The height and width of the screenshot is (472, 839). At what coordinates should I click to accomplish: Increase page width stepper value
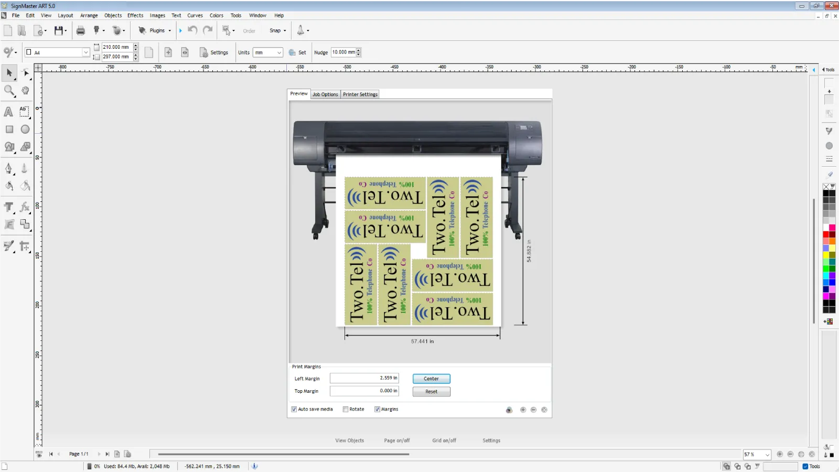pyautogui.click(x=136, y=45)
